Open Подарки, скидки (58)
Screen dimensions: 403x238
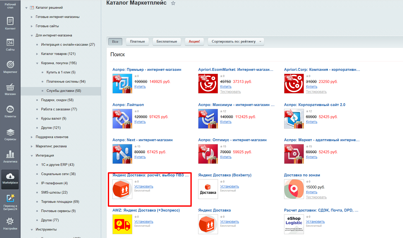click(x=57, y=100)
